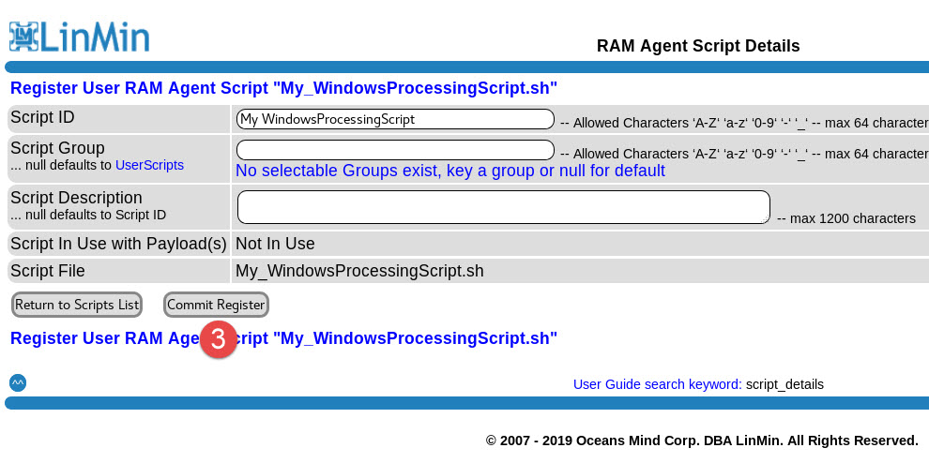
Task: Focus the Script ID text field
Action: tap(395, 119)
